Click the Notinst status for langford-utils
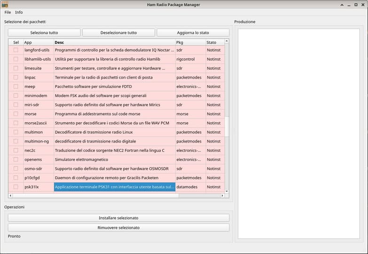The height and width of the screenshot is (254, 368). (x=215, y=50)
